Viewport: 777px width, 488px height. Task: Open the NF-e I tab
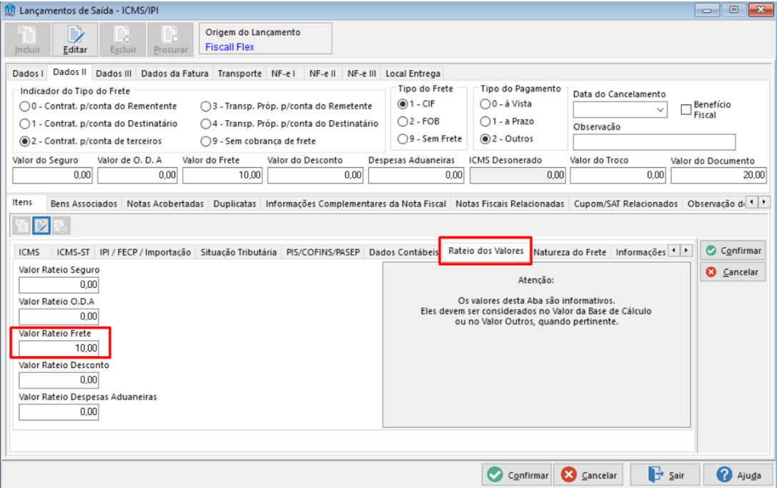(x=284, y=74)
